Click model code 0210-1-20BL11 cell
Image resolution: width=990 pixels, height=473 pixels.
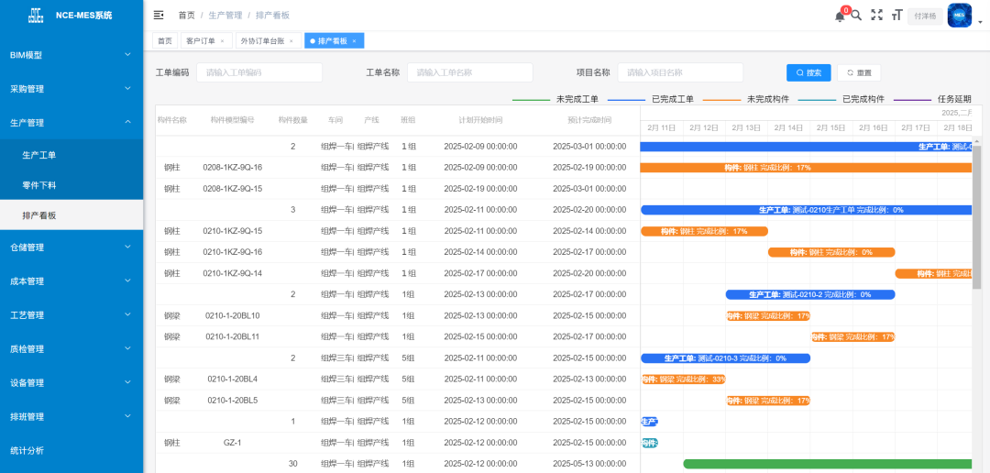pyautogui.click(x=232, y=336)
